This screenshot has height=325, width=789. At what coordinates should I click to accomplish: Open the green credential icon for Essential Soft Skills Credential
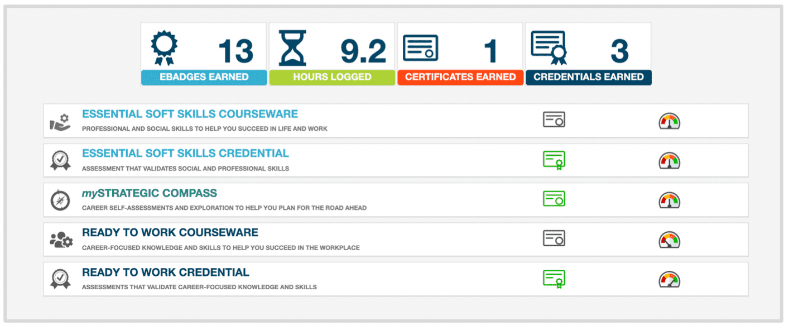(x=554, y=160)
